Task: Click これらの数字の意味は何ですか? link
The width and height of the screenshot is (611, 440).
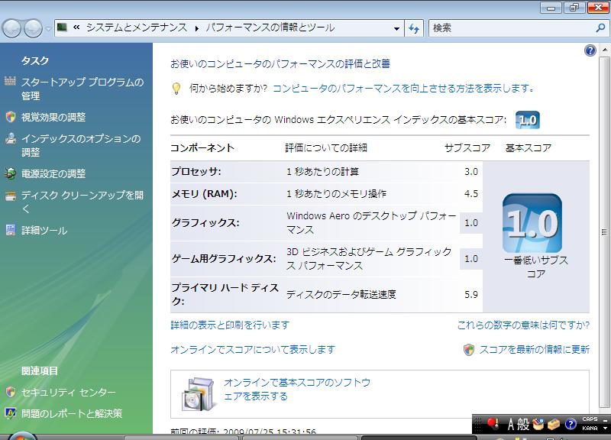Action: click(523, 325)
